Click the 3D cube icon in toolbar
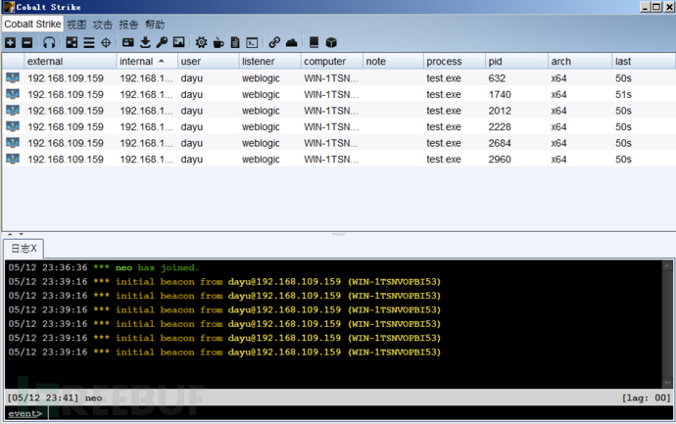 click(331, 43)
